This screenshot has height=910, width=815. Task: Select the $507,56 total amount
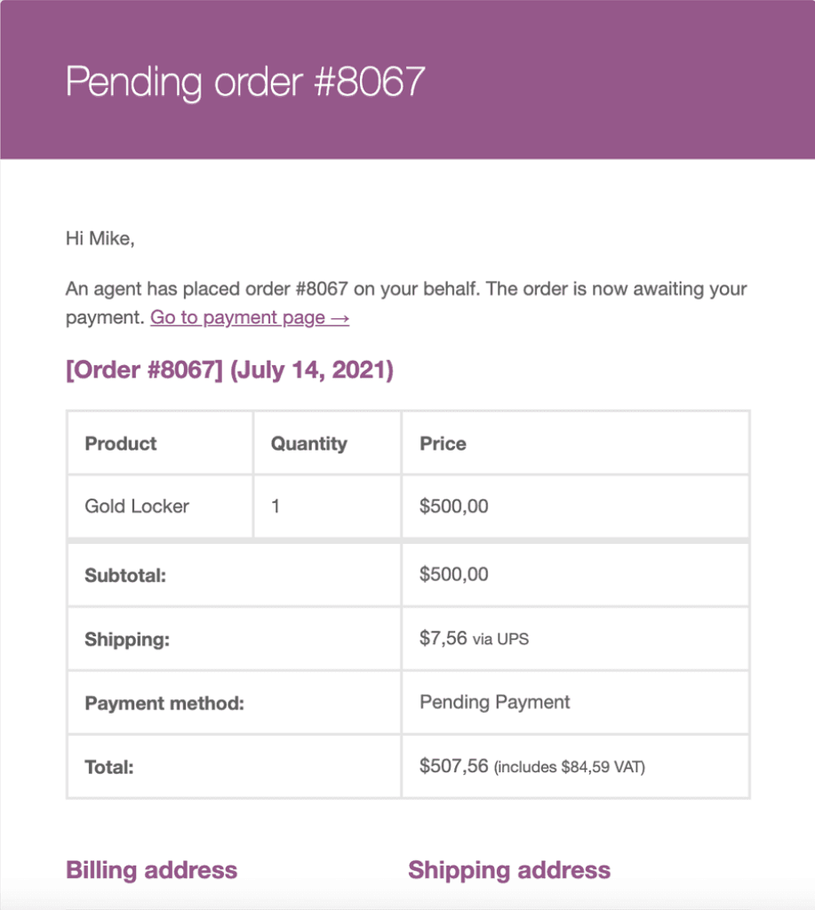(x=454, y=766)
